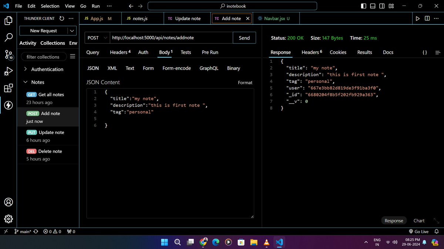444x249 pixels.
Task: Open the Extensions view
Action: tap(9, 88)
